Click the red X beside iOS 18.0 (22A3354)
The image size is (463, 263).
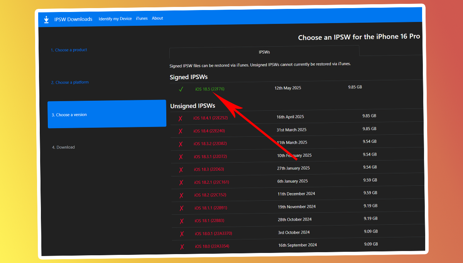tap(182, 246)
